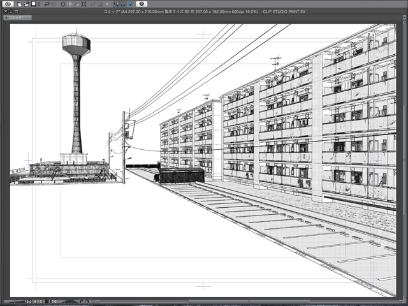Create a new document with New icon
Screen dimensions: 408x306
tap(20, 4)
